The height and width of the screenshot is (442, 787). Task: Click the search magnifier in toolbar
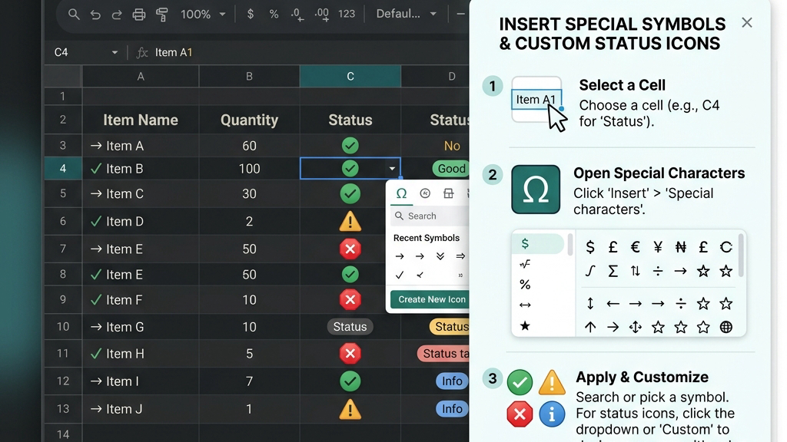pos(74,14)
